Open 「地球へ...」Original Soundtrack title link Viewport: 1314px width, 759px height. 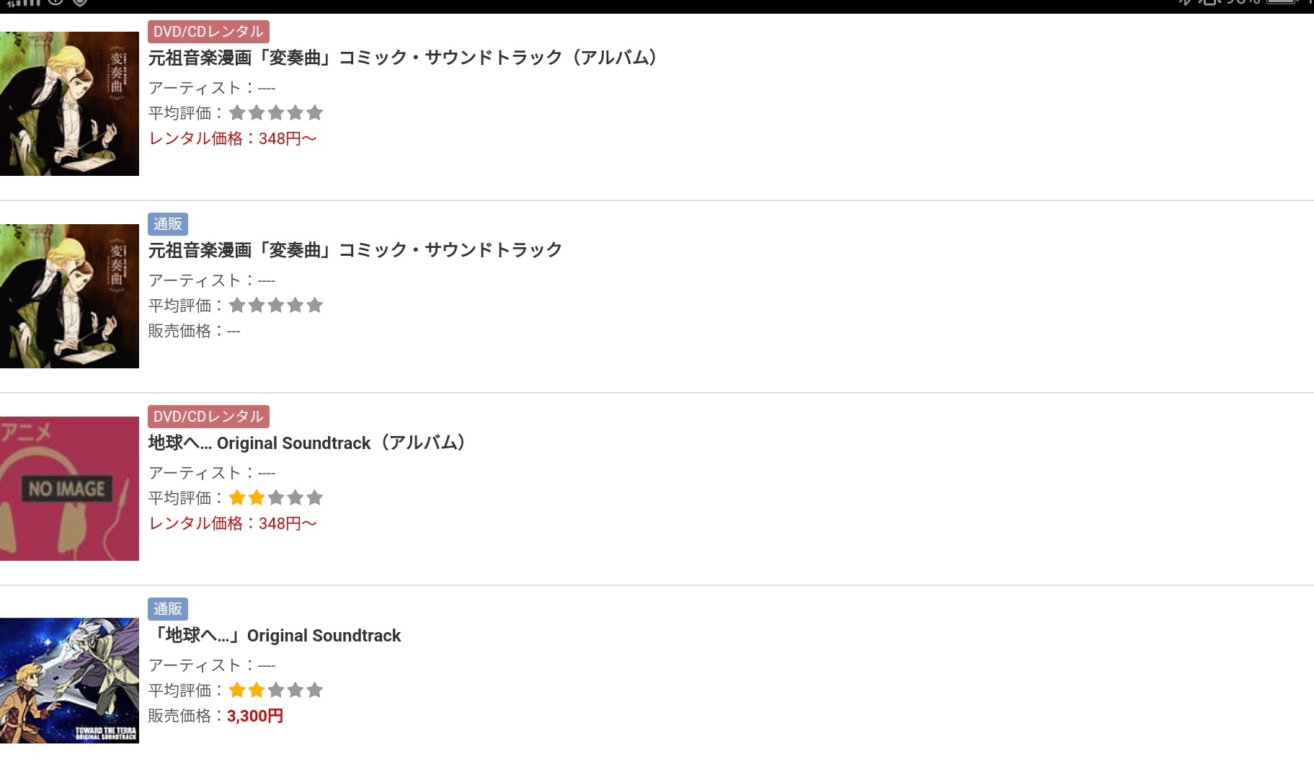275,635
